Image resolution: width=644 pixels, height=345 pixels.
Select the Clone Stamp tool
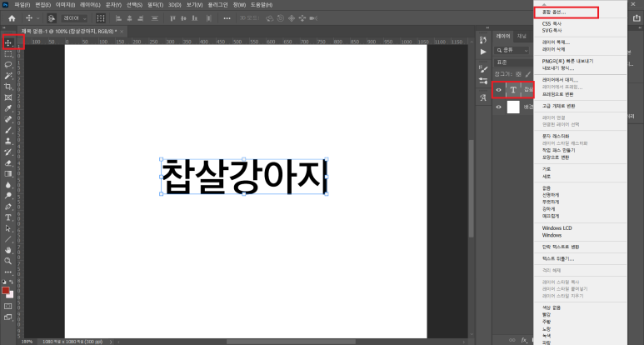click(8, 141)
